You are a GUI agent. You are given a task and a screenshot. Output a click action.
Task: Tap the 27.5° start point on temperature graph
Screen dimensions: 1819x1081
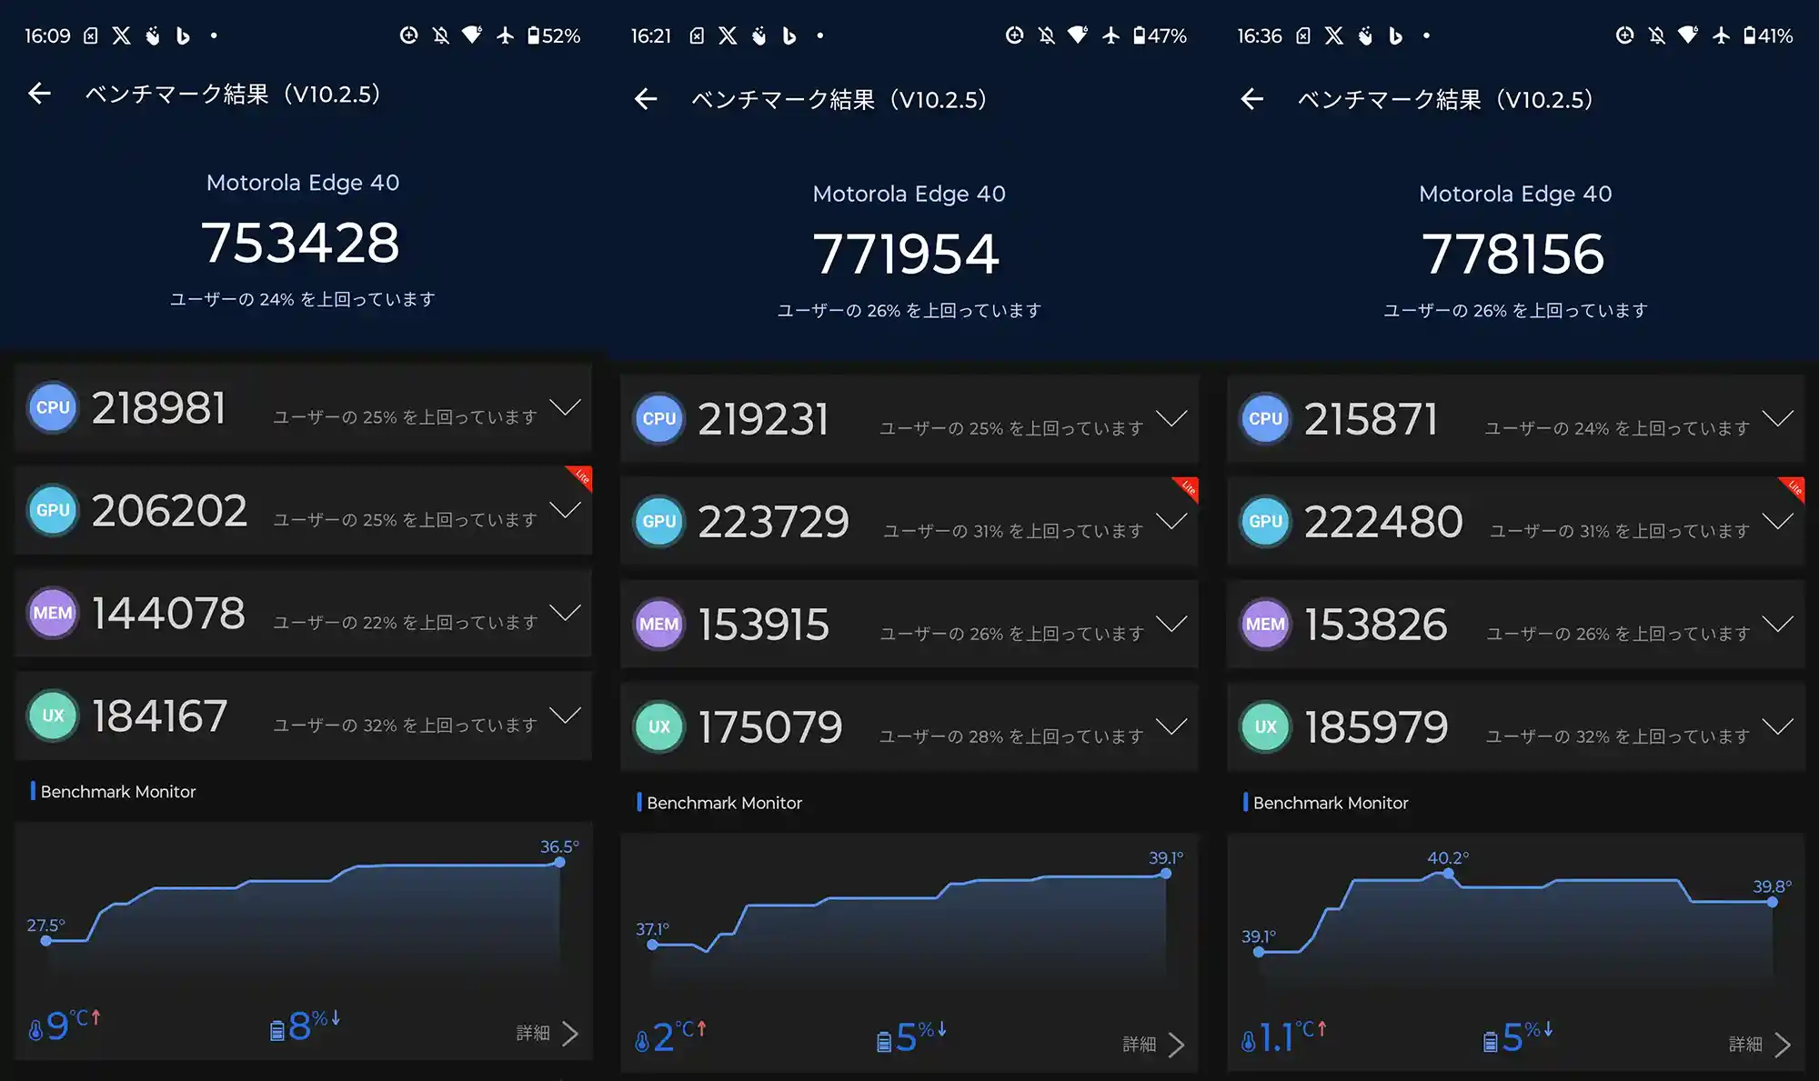point(45,940)
